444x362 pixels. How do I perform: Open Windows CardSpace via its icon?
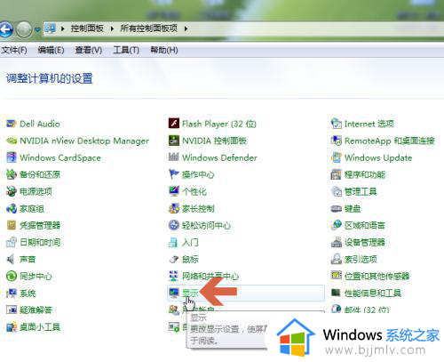(12, 157)
